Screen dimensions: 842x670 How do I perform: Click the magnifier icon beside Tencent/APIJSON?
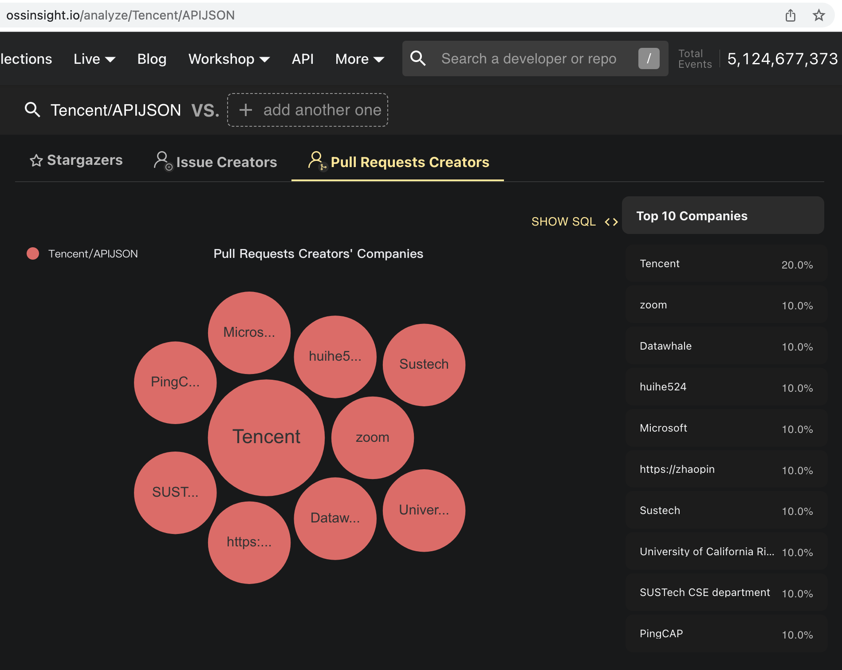(32, 109)
